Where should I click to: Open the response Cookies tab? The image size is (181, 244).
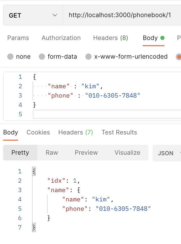tap(38, 132)
